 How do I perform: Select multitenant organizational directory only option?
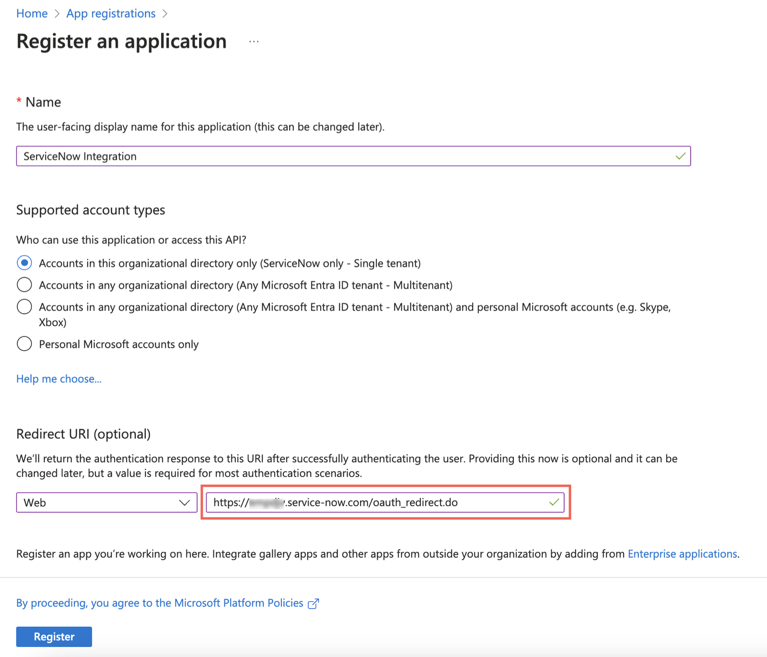coord(24,285)
